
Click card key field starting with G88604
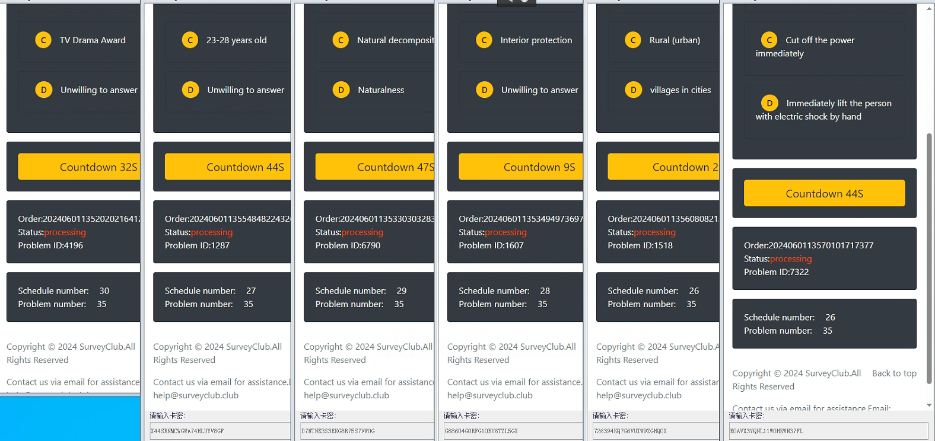tap(513, 431)
